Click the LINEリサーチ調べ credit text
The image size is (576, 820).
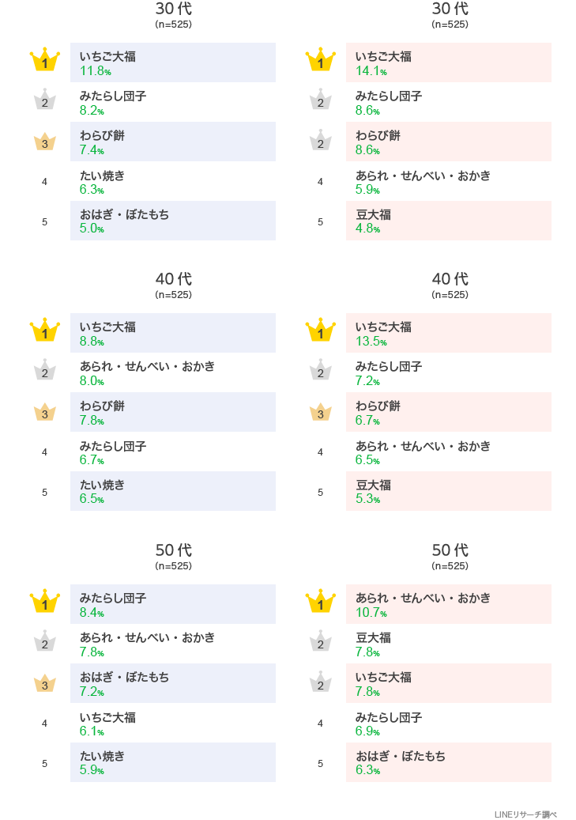[525, 814]
